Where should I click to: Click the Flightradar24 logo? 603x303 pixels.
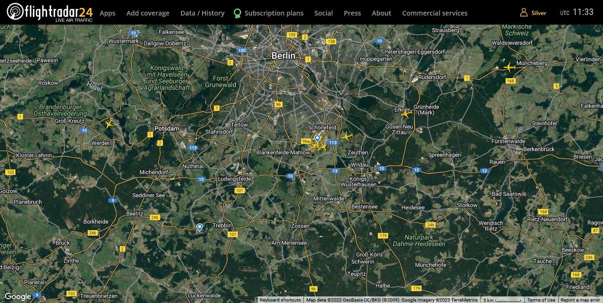49,13
